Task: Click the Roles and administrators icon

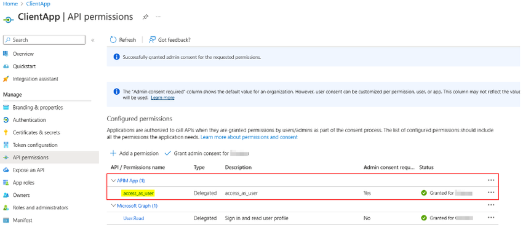Action: (x=6, y=208)
